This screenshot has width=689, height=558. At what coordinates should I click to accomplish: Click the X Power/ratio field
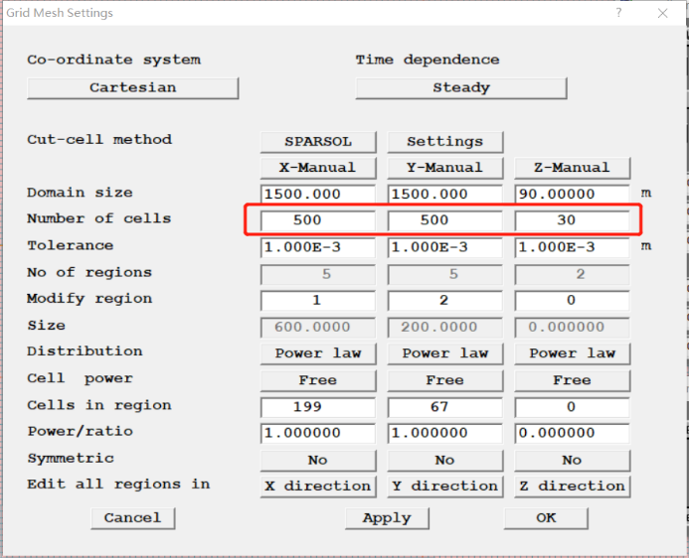318,434
